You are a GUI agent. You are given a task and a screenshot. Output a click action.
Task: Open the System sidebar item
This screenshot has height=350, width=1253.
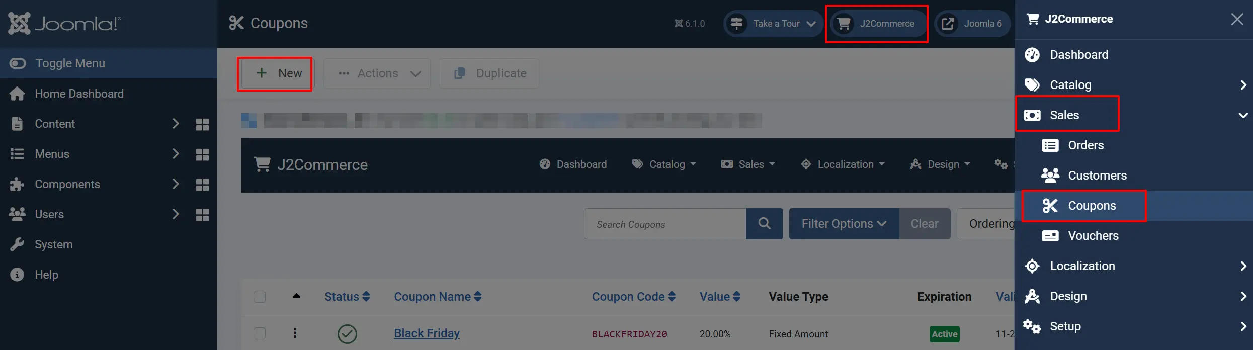pos(54,244)
